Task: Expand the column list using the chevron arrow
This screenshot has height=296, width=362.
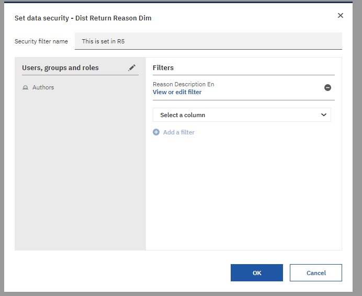Action: [324, 115]
